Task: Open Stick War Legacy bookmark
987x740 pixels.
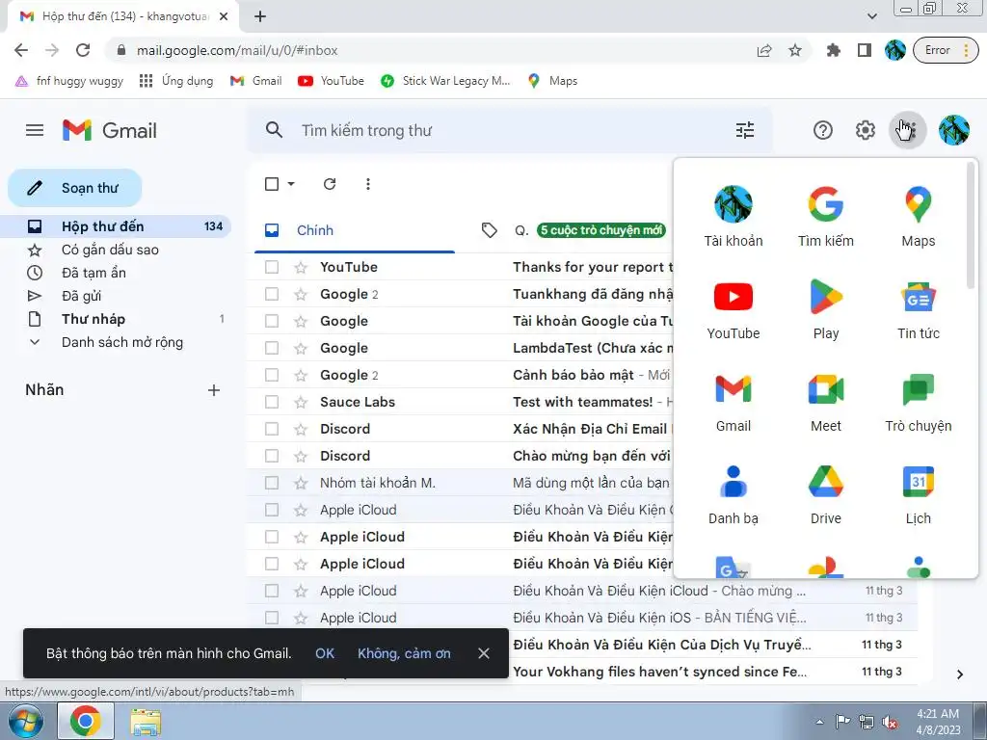Action: coord(445,81)
